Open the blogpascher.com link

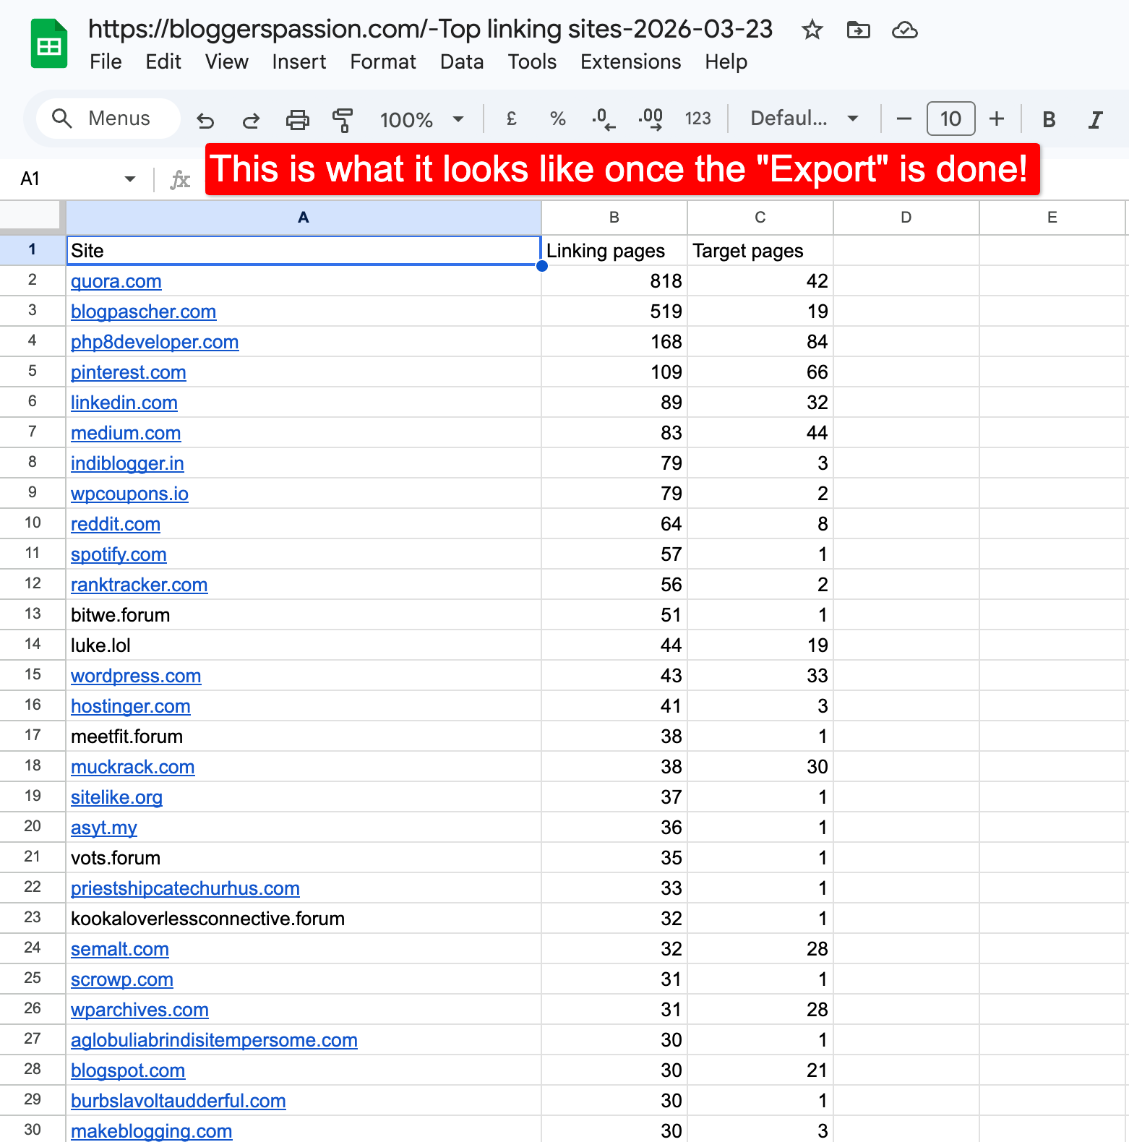[144, 312]
